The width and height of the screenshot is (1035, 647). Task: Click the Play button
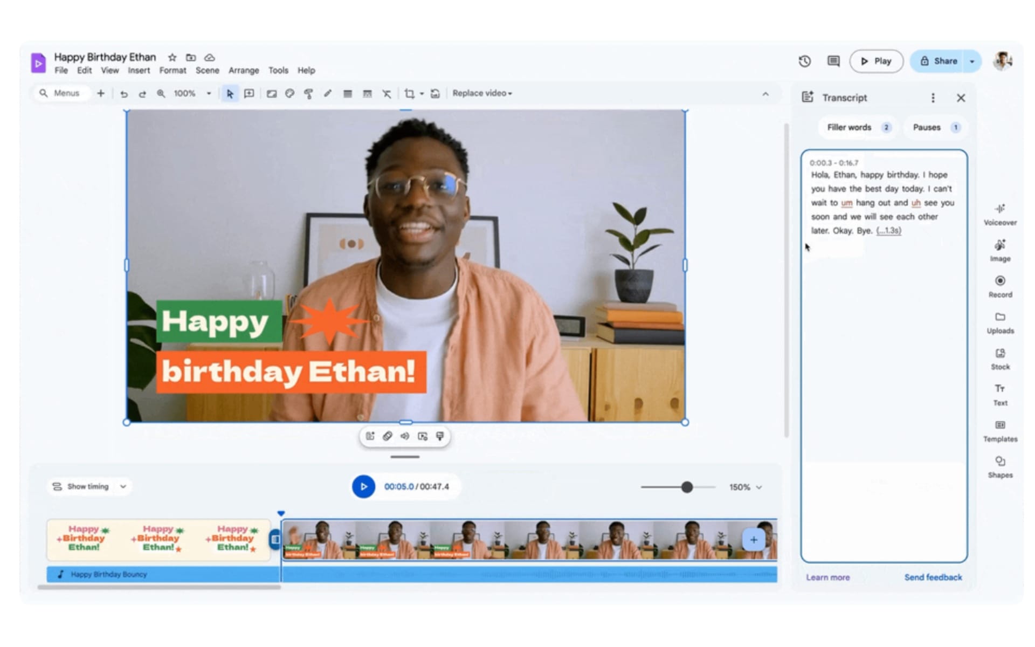(876, 61)
